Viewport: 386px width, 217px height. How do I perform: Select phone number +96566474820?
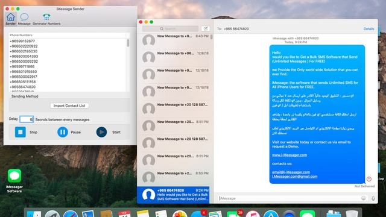[23, 87]
